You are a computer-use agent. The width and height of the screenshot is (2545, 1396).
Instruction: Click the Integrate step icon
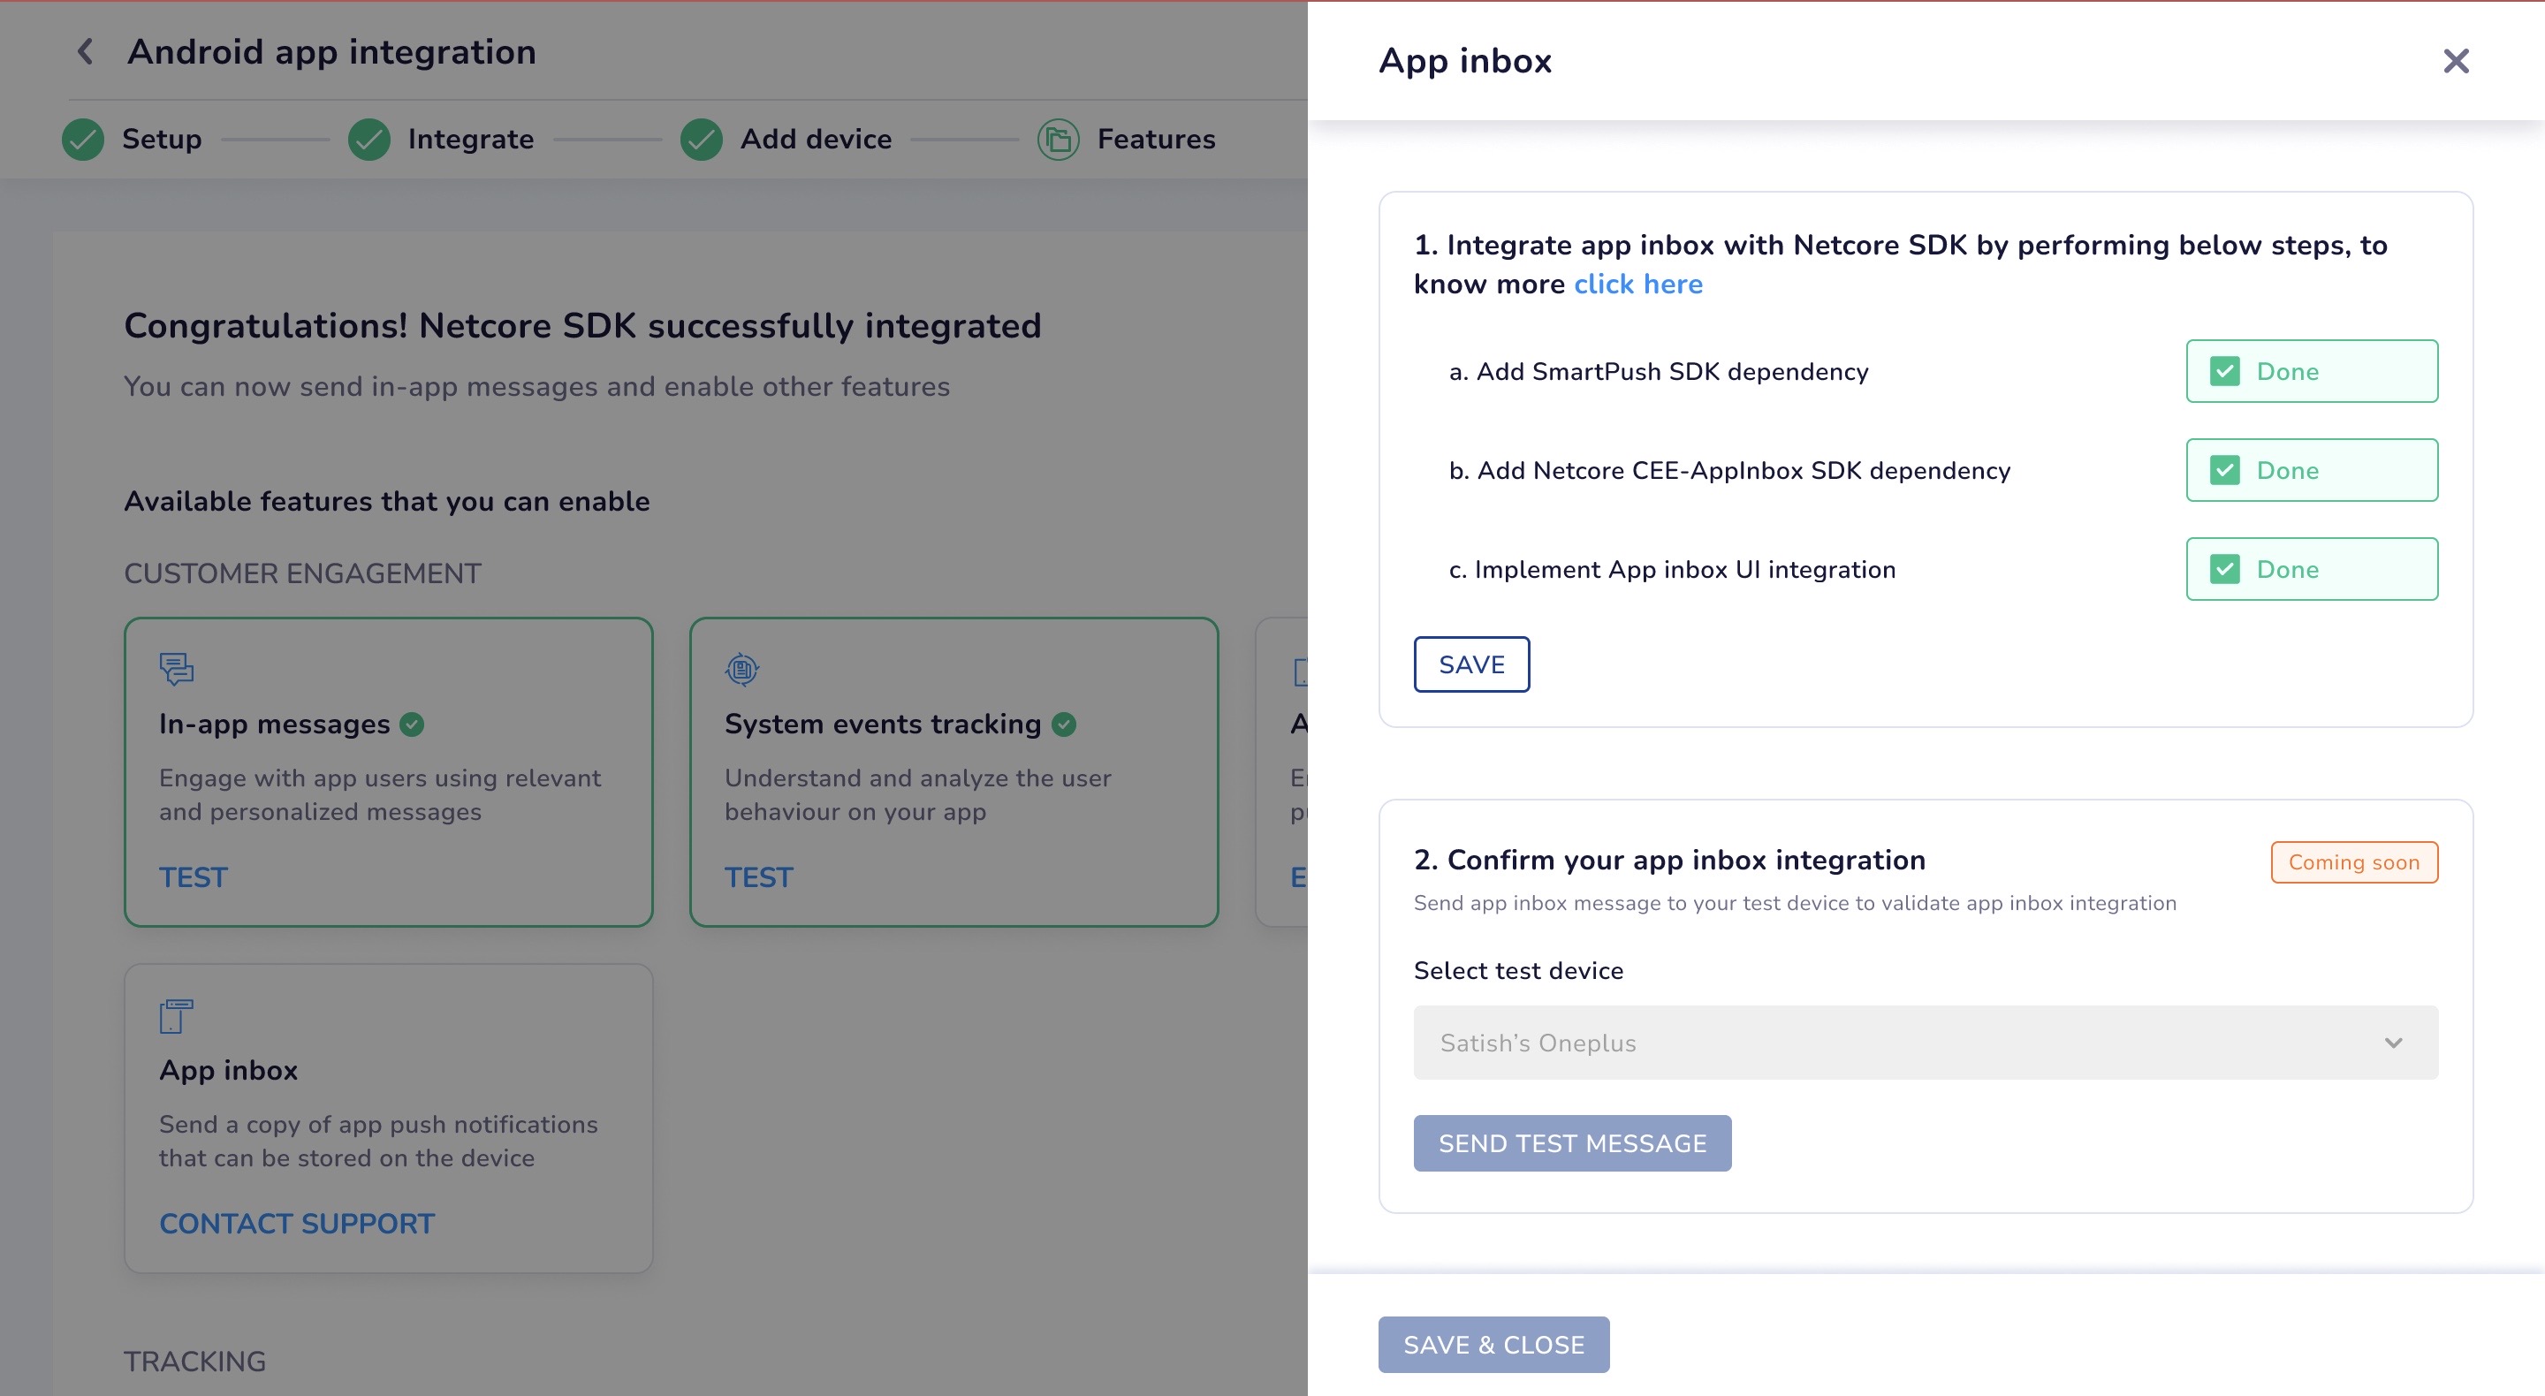[366, 140]
